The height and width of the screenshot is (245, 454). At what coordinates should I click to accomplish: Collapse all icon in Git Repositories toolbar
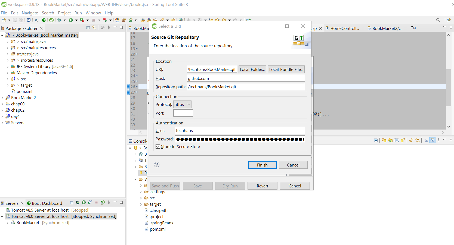pos(376,140)
